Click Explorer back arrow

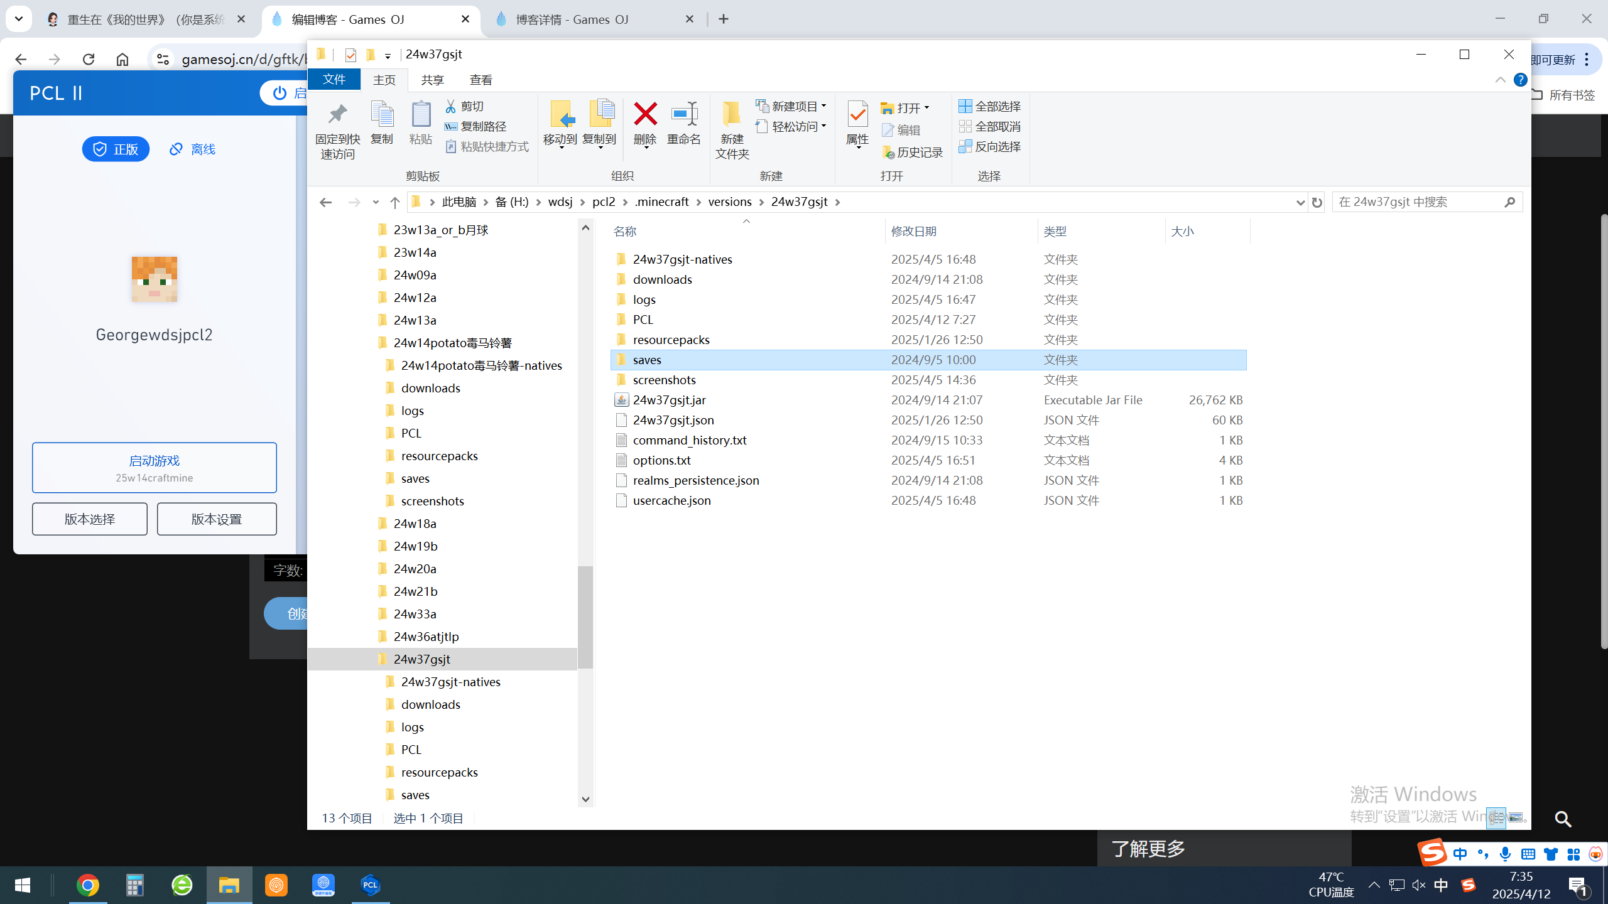pos(325,202)
